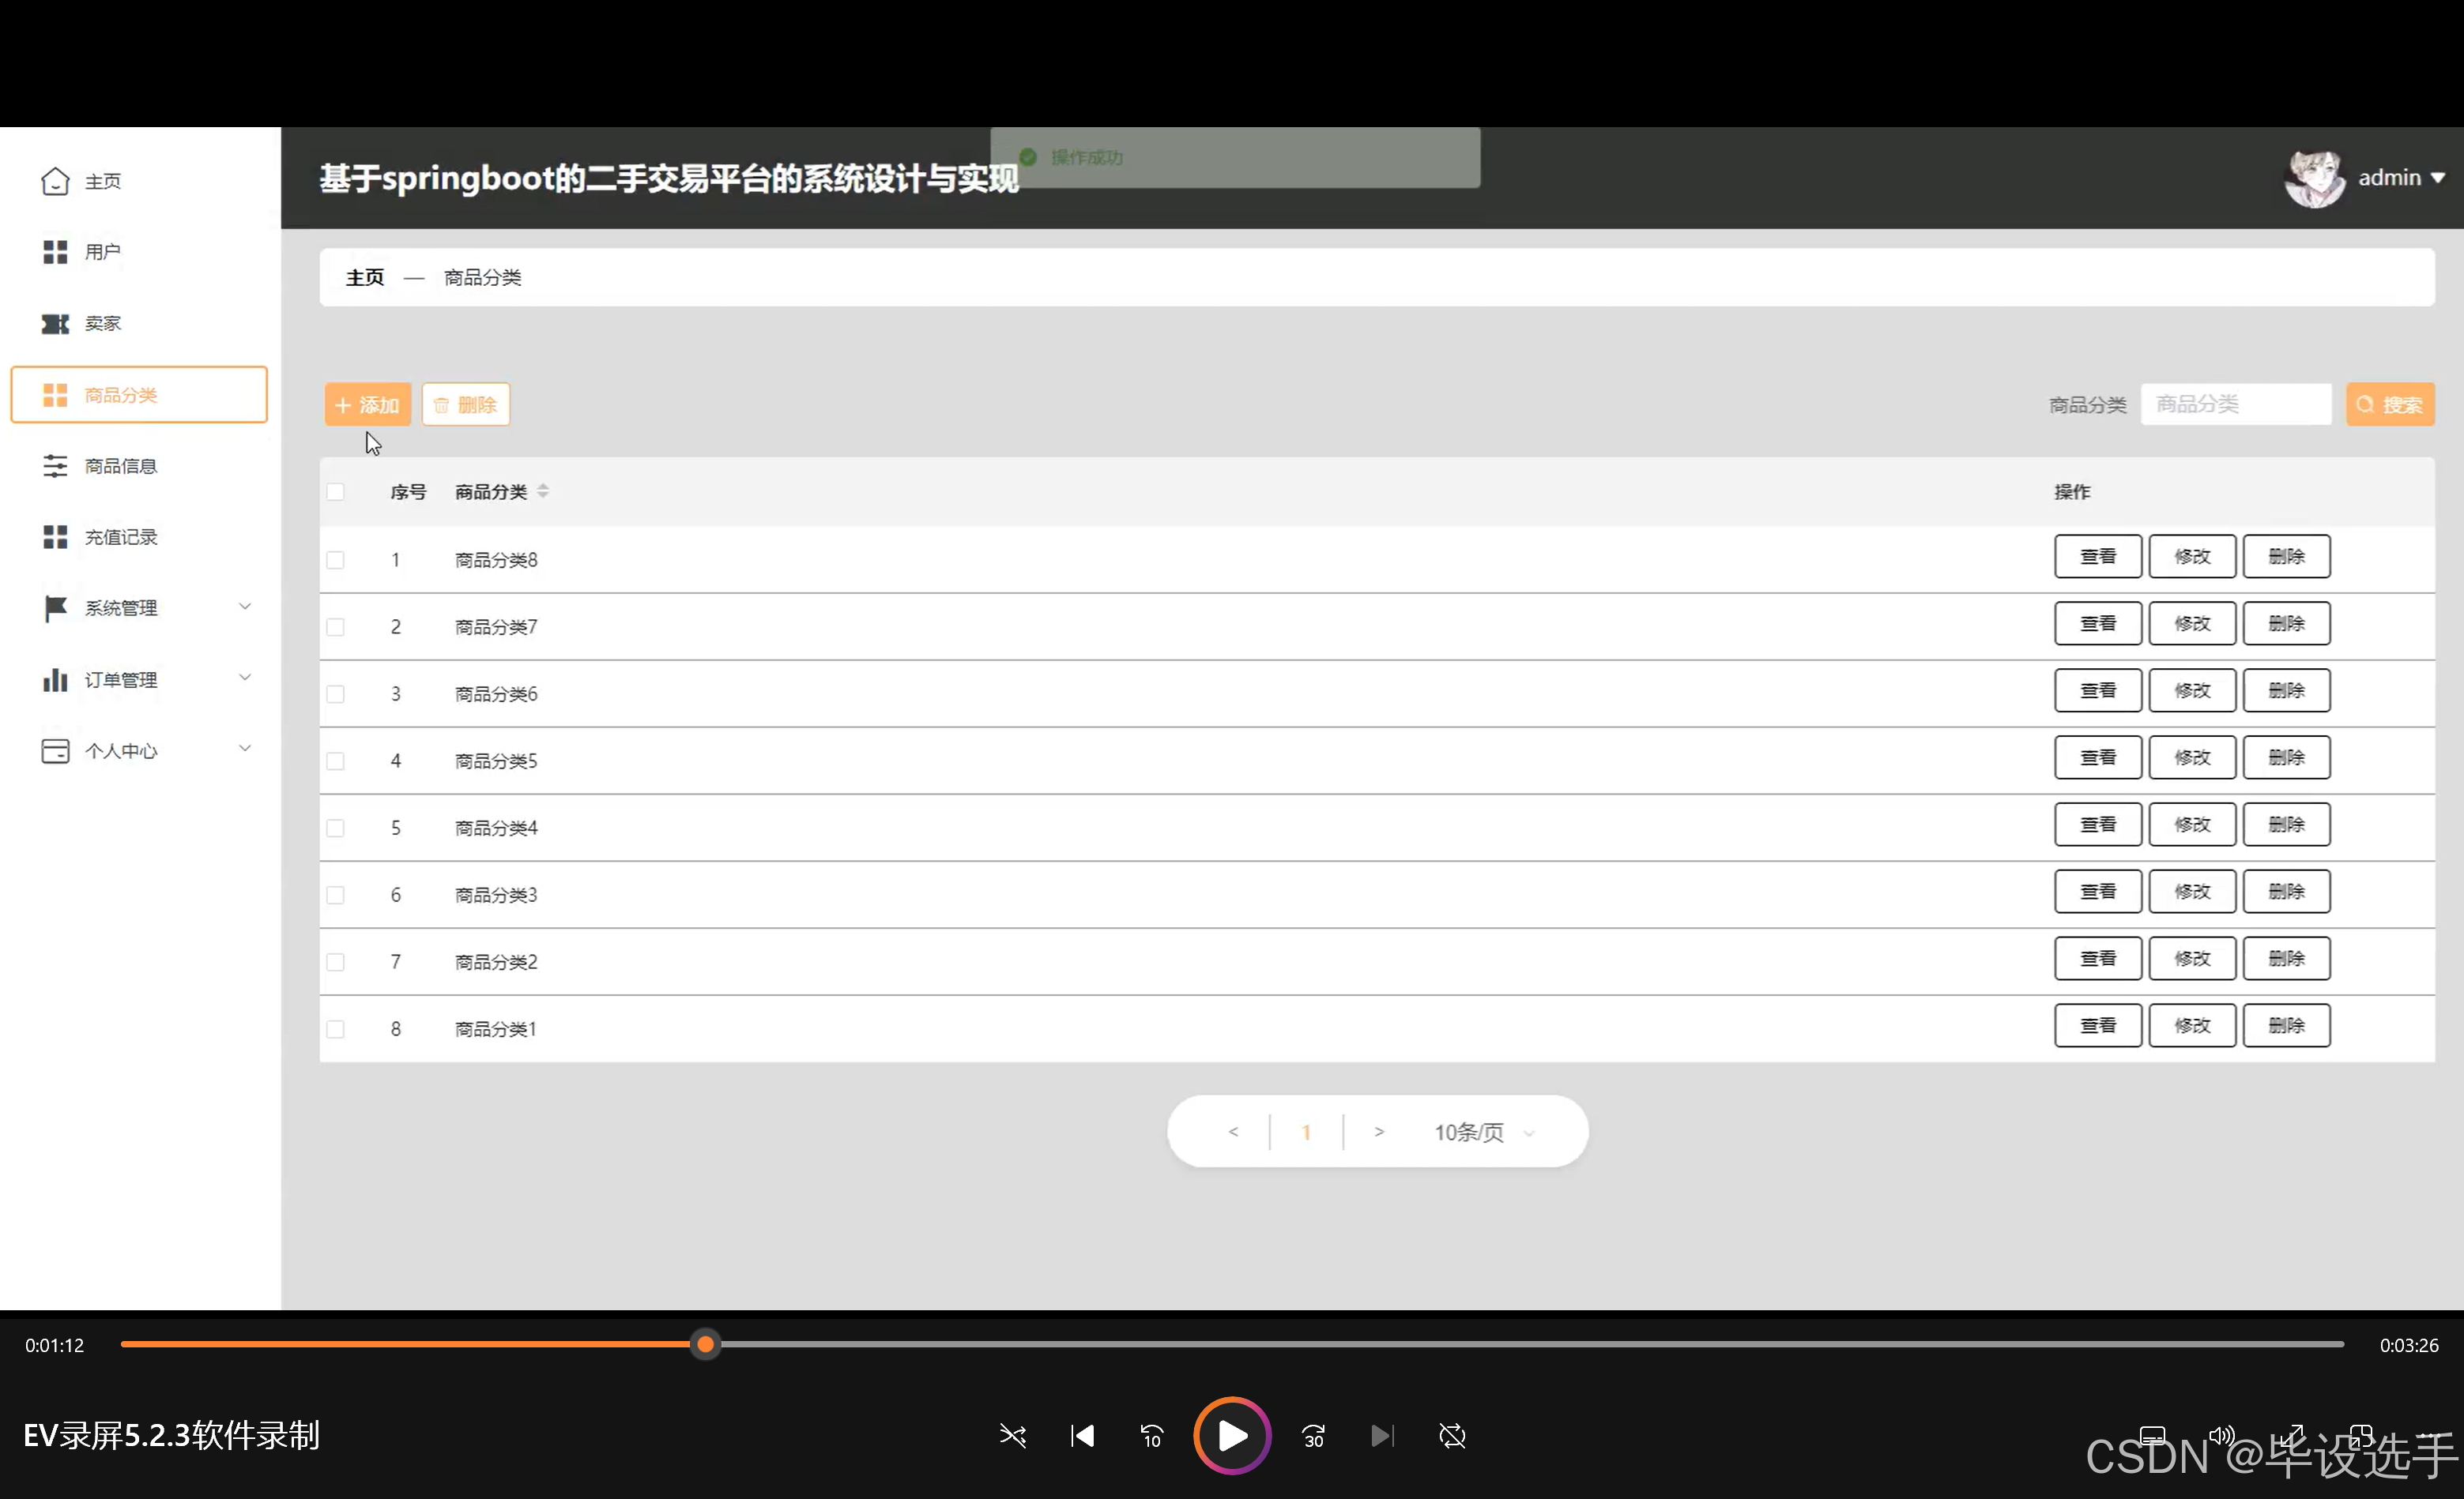Check the checkbox for 商品分类5 row

coord(336,761)
